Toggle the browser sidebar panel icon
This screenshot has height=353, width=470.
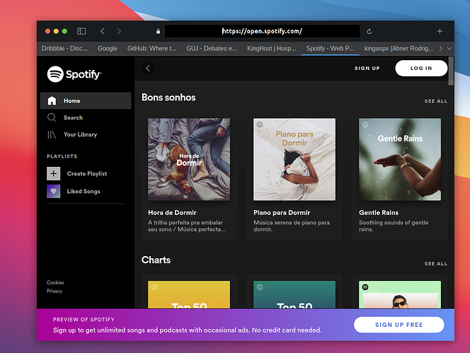(81, 31)
